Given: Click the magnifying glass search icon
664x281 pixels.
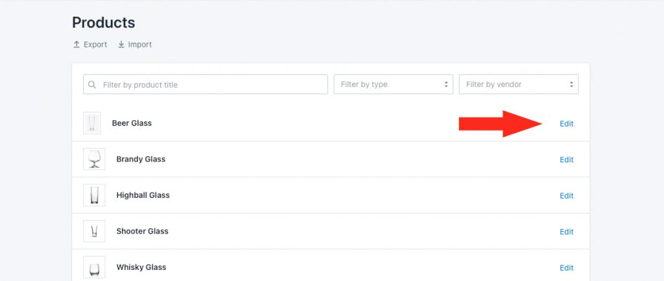Looking at the screenshot, I should coord(92,84).
